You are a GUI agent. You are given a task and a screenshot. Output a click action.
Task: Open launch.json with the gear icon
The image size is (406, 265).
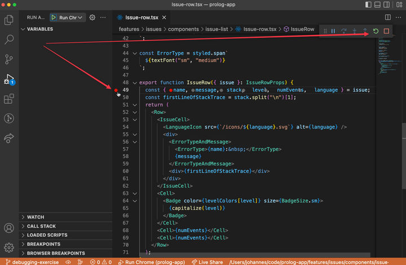point(92,17)
